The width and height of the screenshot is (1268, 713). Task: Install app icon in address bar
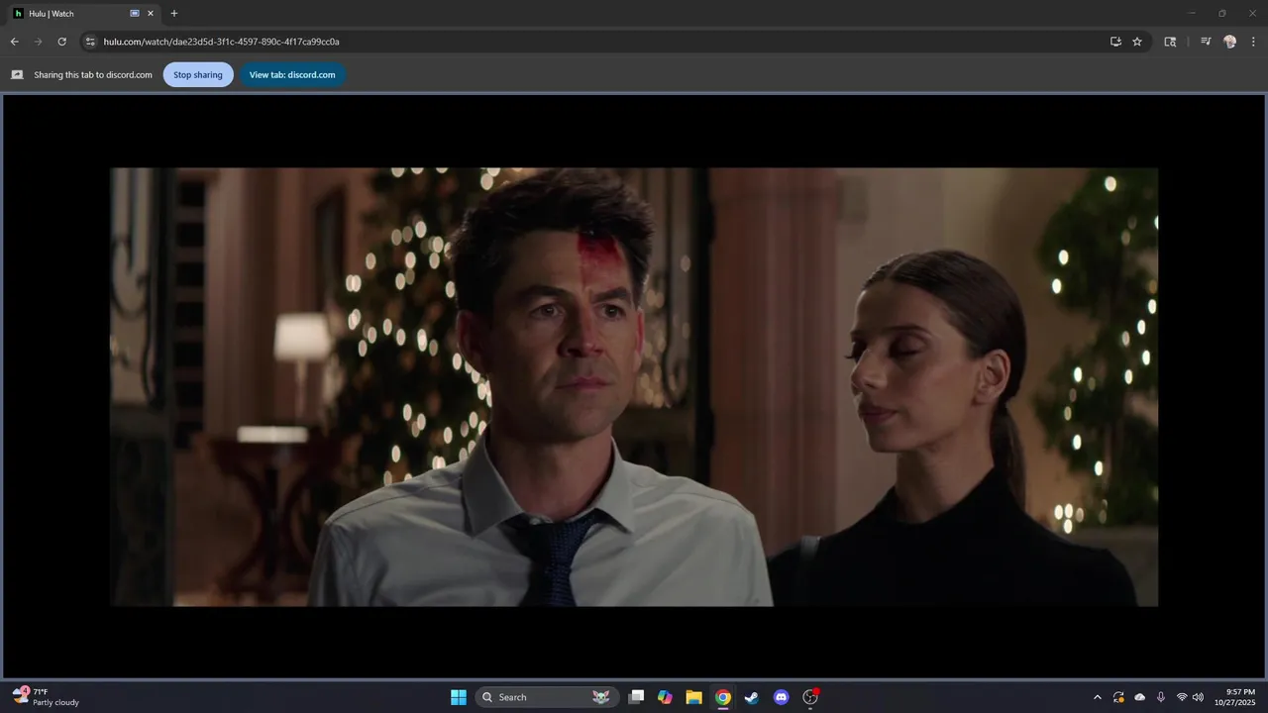1115,42
